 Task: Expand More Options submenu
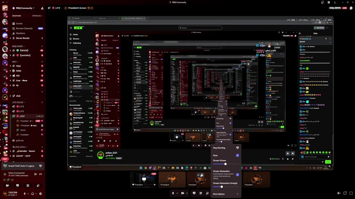(225, 194)
